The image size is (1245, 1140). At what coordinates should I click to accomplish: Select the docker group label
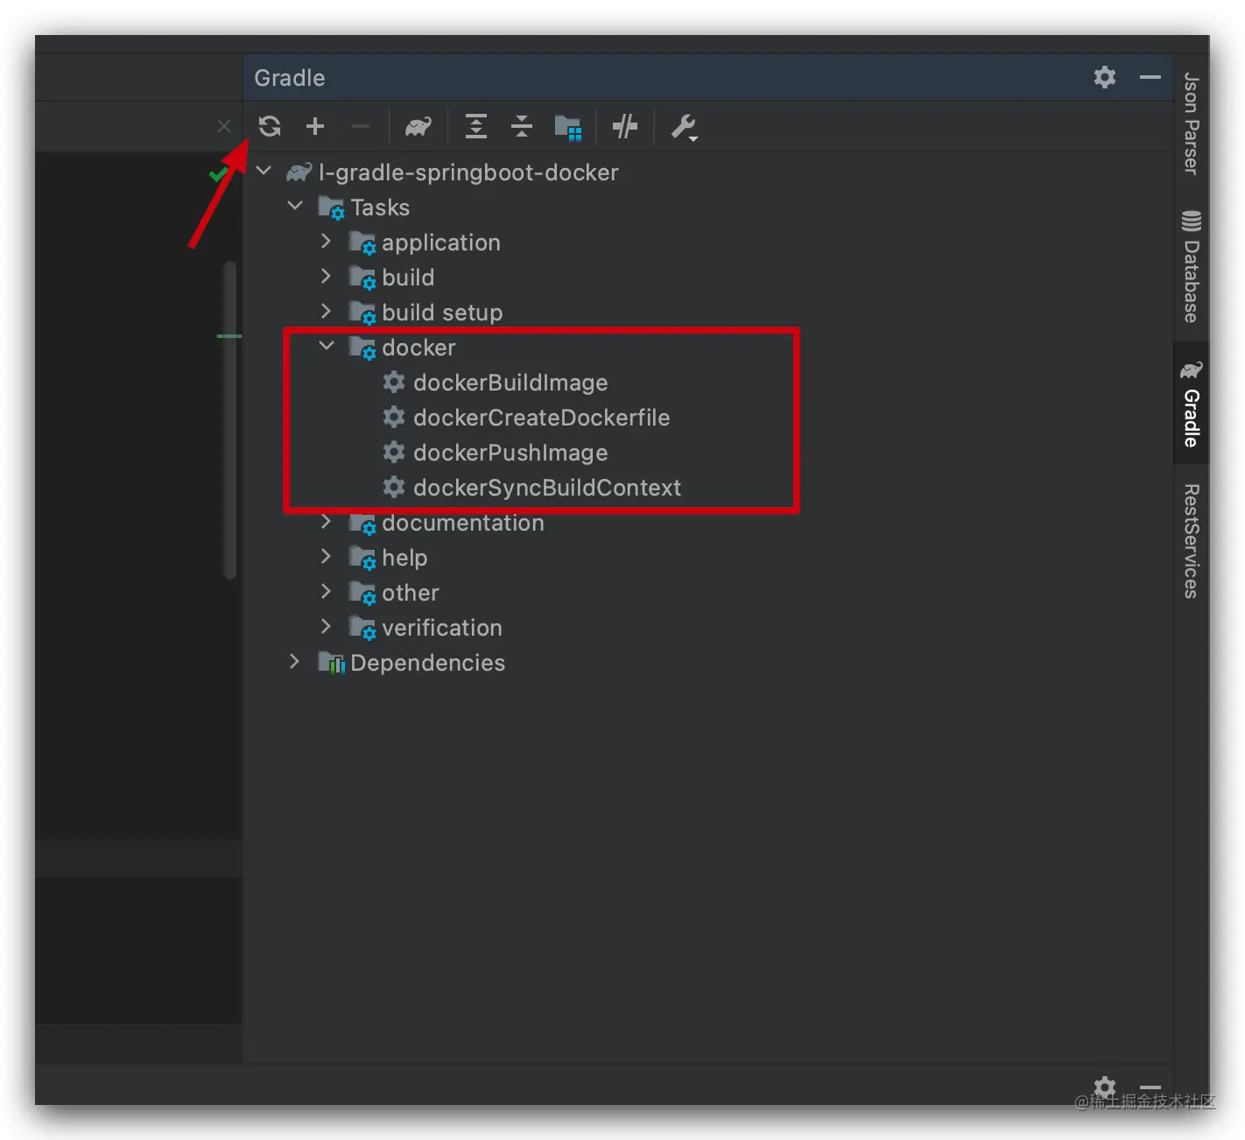point(419,348)
